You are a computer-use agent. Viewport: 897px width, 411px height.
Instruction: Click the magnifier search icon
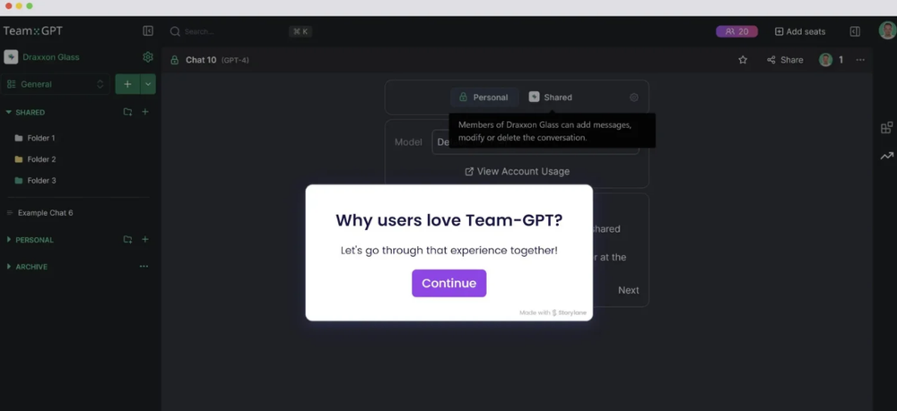[x=175, y=31]
